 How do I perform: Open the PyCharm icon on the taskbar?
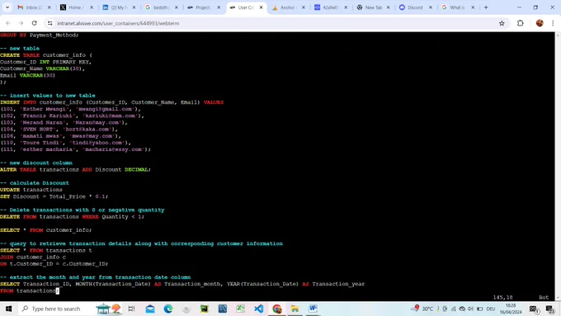(205, 309)
